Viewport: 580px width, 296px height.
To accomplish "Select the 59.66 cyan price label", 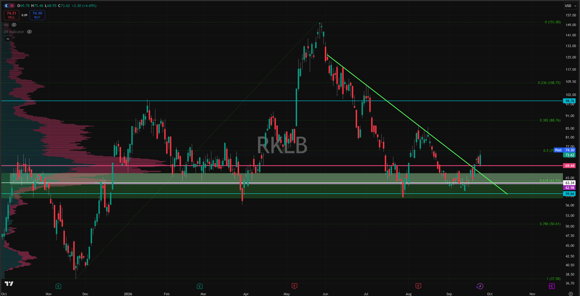I will [568, 193].
